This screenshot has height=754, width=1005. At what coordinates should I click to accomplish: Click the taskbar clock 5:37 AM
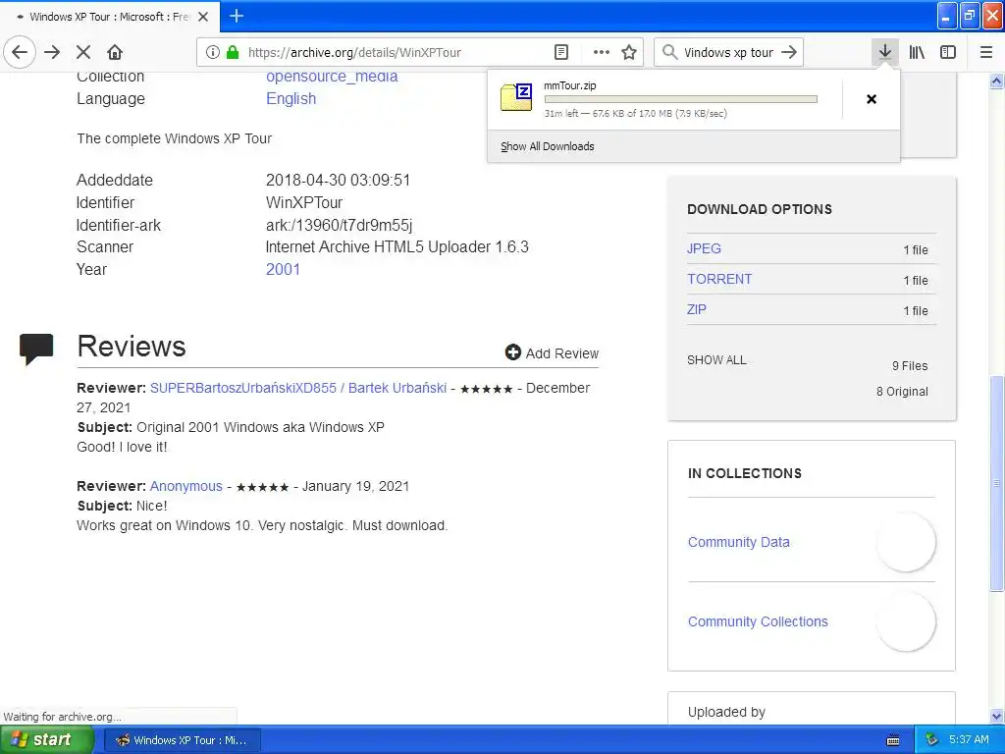(x=969, y=740)
